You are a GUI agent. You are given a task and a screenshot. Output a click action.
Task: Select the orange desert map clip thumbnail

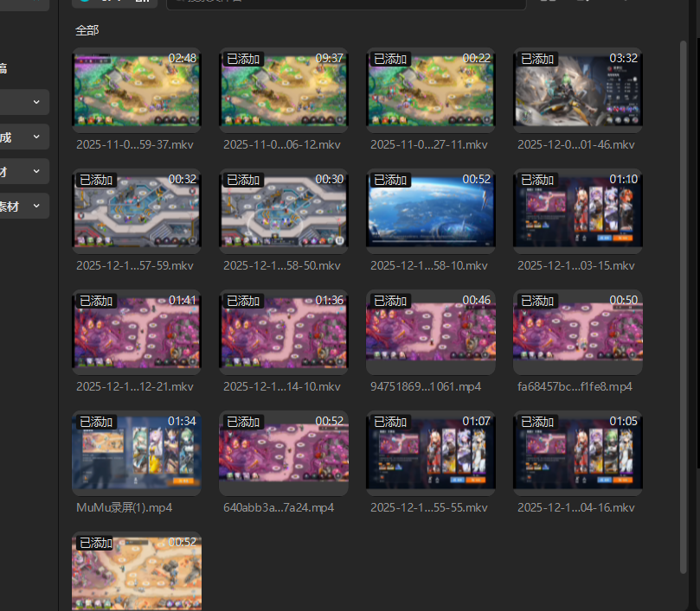(137, 572)
